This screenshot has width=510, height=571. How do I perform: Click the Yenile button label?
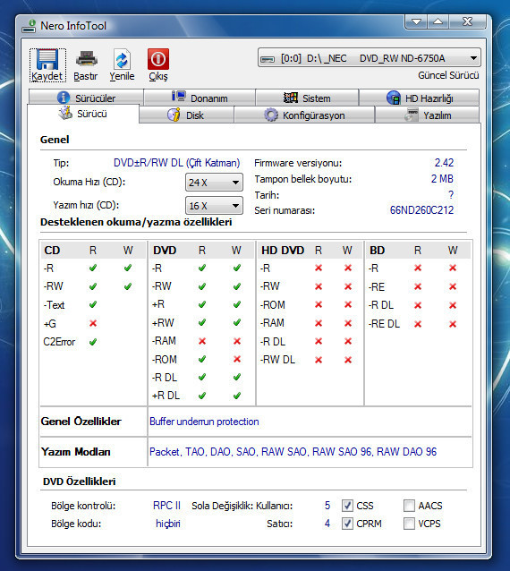click(x=122, y=76)
